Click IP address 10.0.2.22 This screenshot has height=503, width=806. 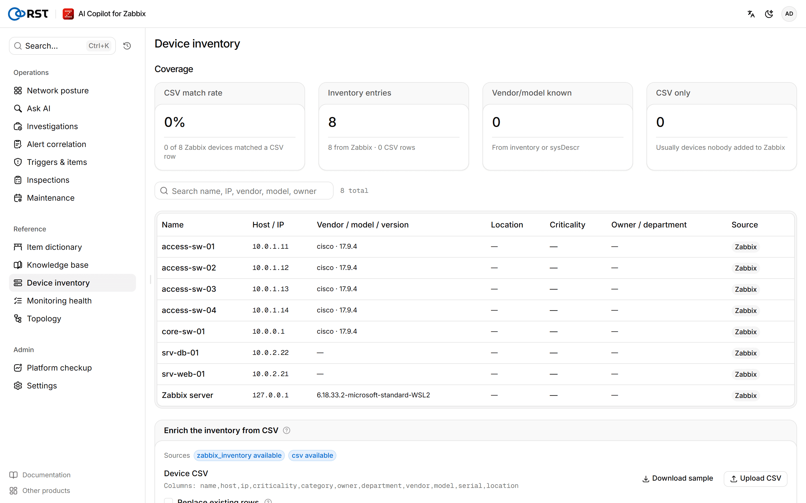[270, 353]
